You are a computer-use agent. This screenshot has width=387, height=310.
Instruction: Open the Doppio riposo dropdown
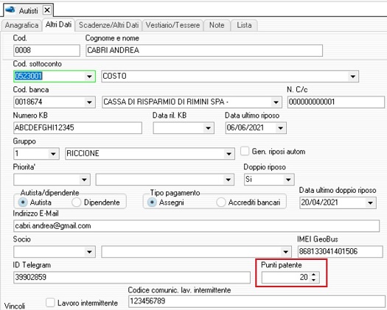tap(288, 180)
